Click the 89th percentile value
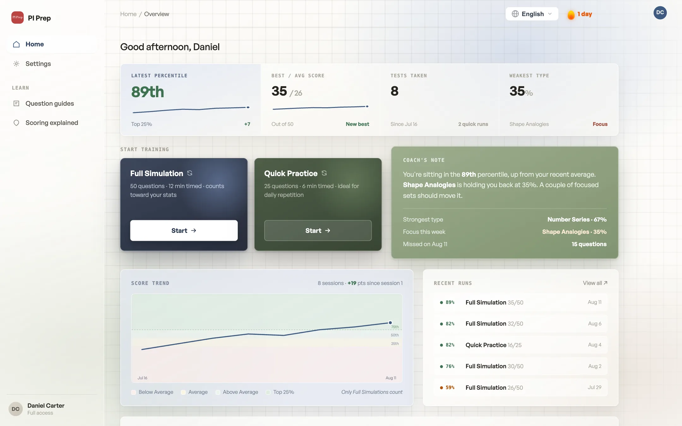 (147, 92)
